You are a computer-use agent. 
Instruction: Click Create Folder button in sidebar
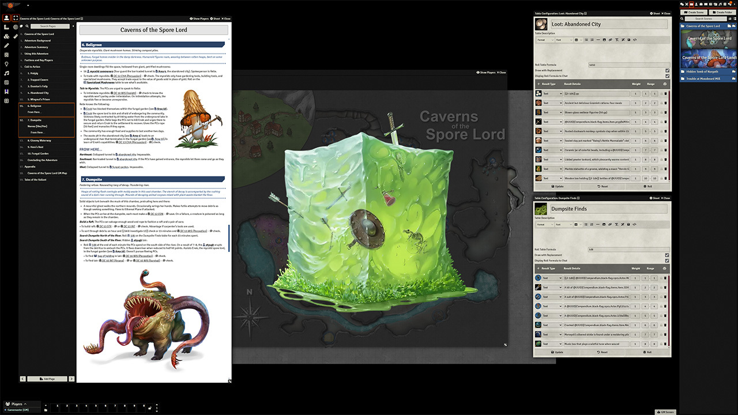click(722, 12)
